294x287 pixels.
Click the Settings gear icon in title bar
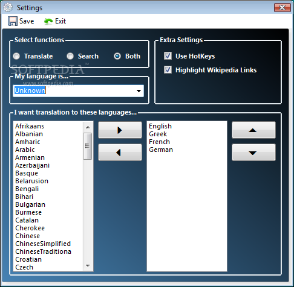tap(8, 8)
